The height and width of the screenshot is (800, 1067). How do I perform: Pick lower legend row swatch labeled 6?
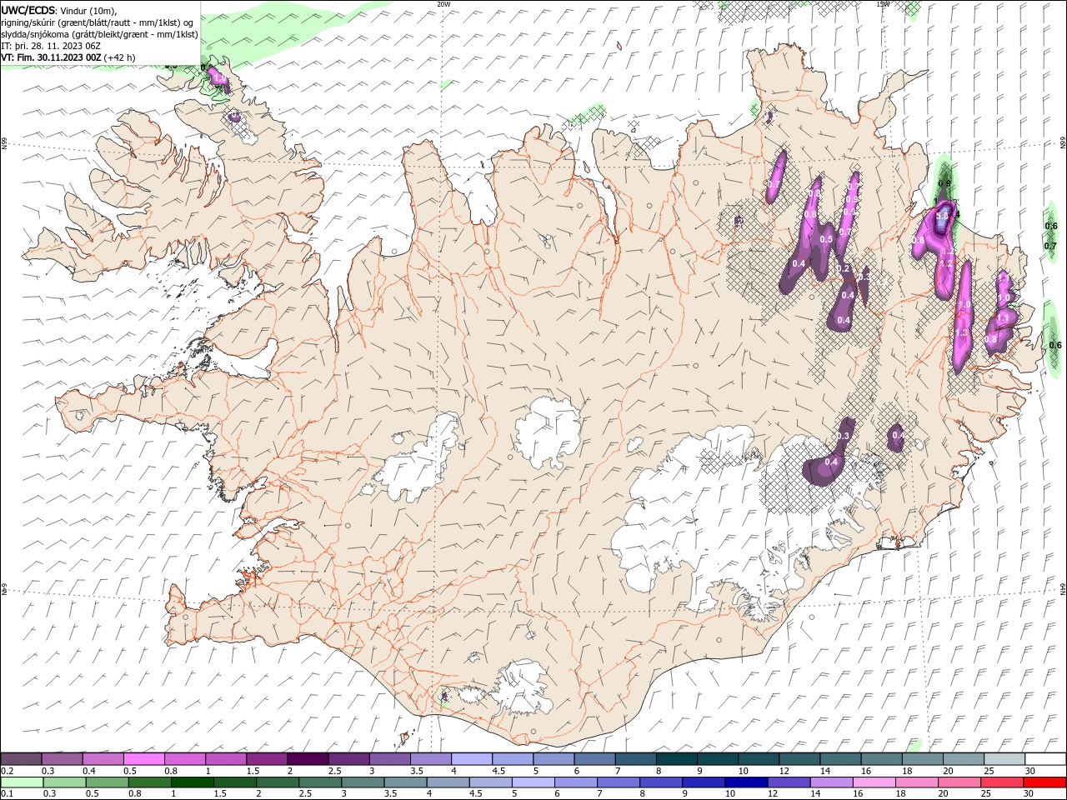[x=576, y=782]
